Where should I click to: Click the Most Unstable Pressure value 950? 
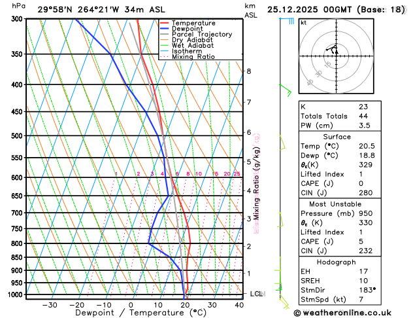click(x=366, y=213)
